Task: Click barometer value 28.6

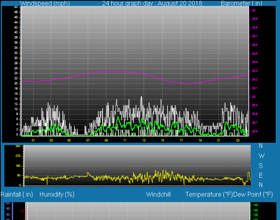Action: pyautogui.click(x=255, y=131)
